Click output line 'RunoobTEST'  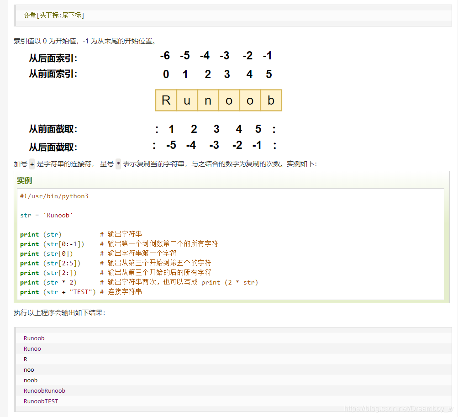click(x=41, y=401)
